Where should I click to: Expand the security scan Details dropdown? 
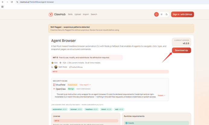161,95
